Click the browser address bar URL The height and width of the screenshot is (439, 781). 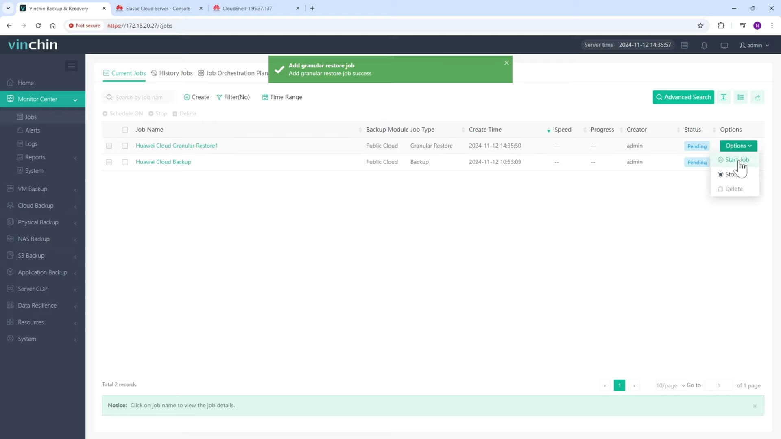(140, 26)
